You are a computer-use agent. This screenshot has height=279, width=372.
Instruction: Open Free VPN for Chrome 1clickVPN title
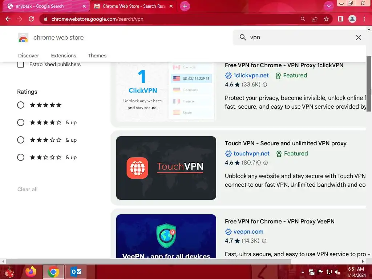pos(284,65)
